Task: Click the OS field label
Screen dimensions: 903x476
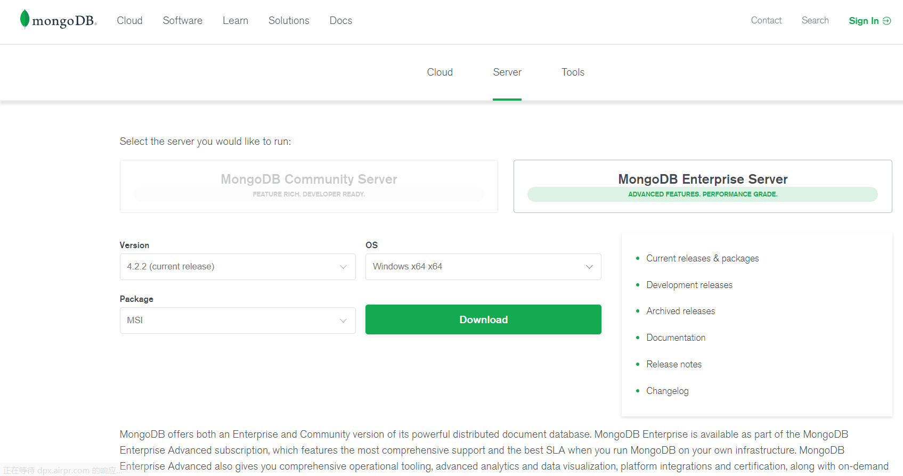Action: coord(371,245)
